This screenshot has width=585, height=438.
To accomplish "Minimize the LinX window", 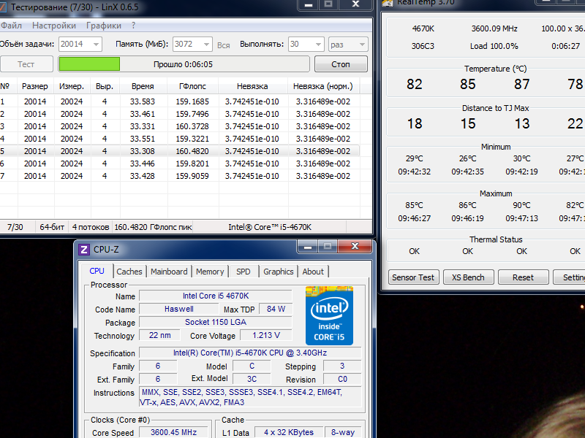I will pos(308,4).
